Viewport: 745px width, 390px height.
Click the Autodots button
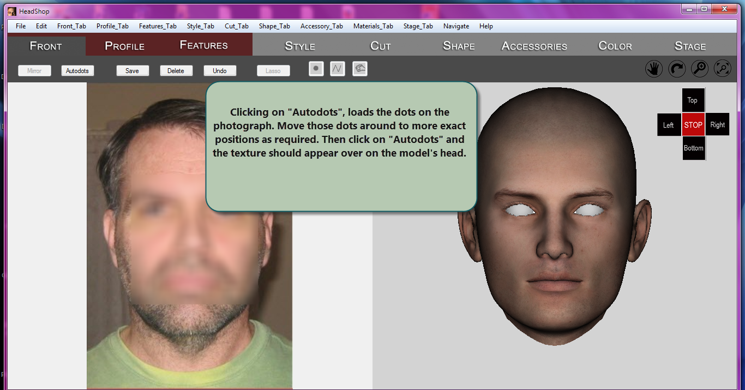[77, 71]
